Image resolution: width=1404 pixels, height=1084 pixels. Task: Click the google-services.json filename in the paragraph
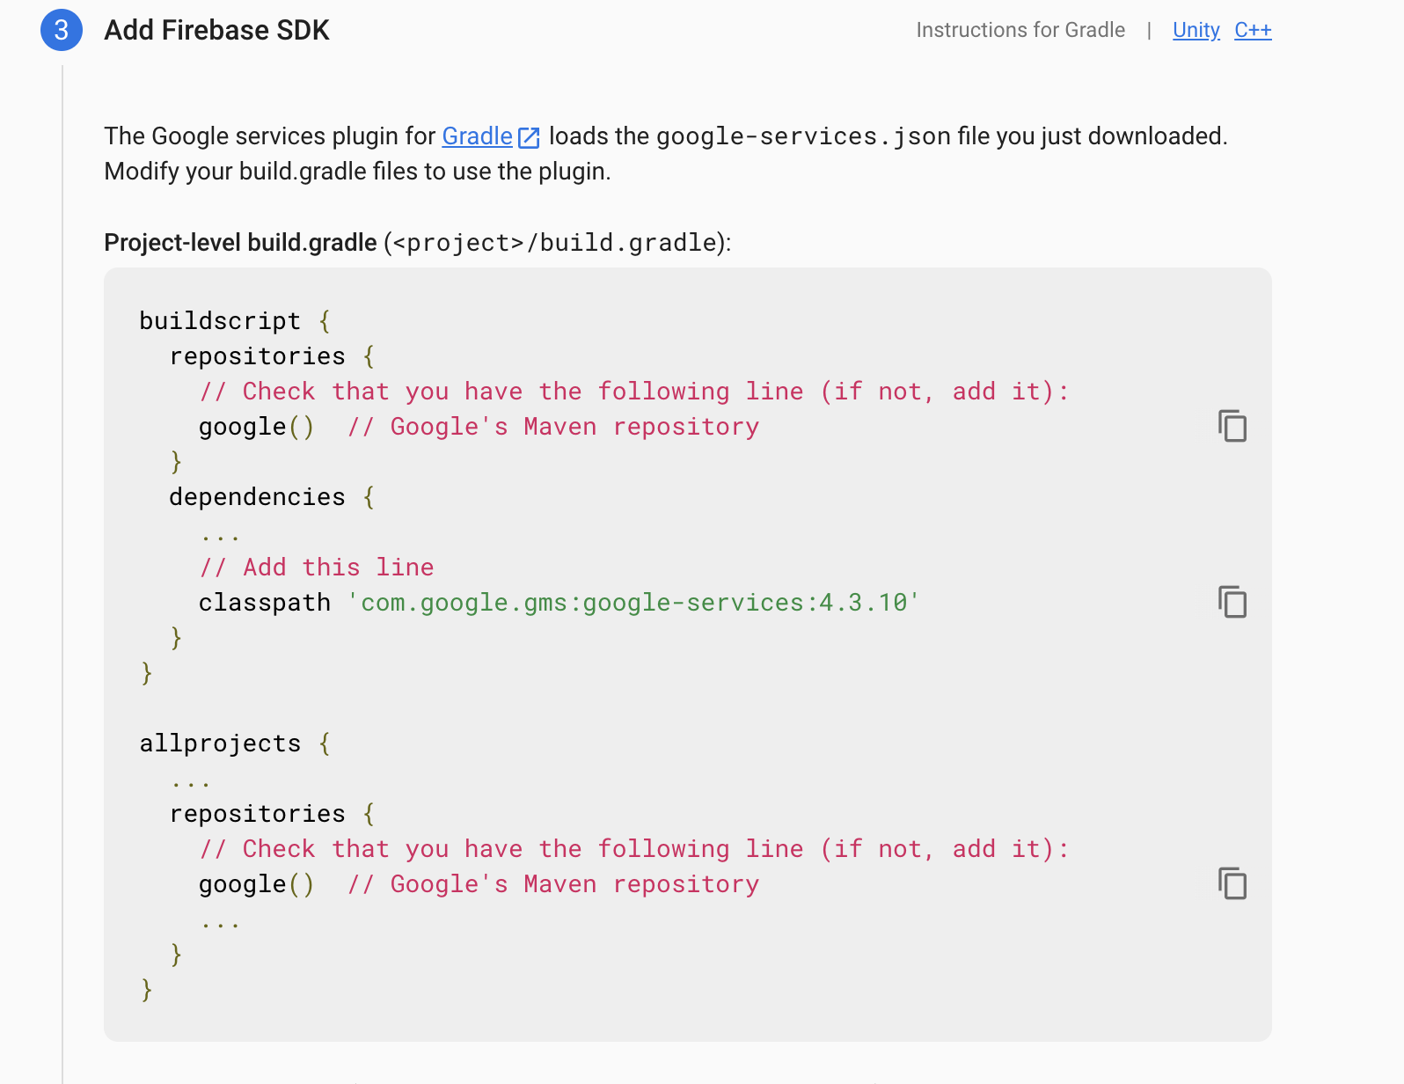803,136
